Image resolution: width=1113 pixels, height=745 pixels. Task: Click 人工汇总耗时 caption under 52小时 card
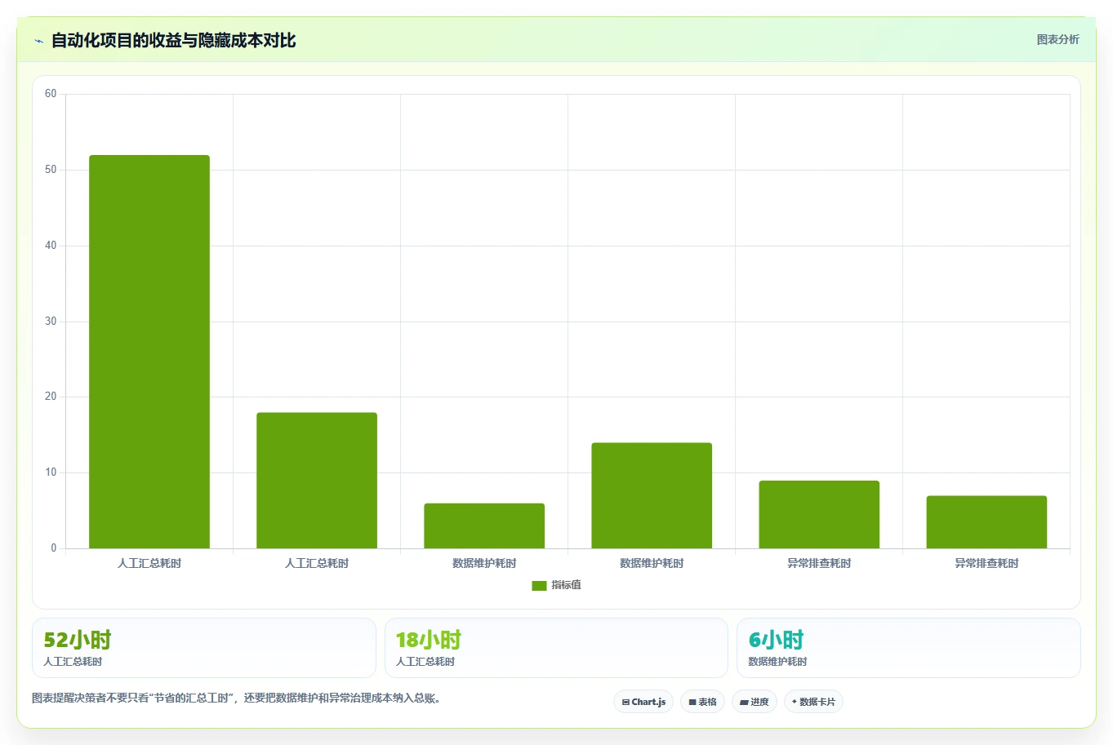tap(73, 662)
